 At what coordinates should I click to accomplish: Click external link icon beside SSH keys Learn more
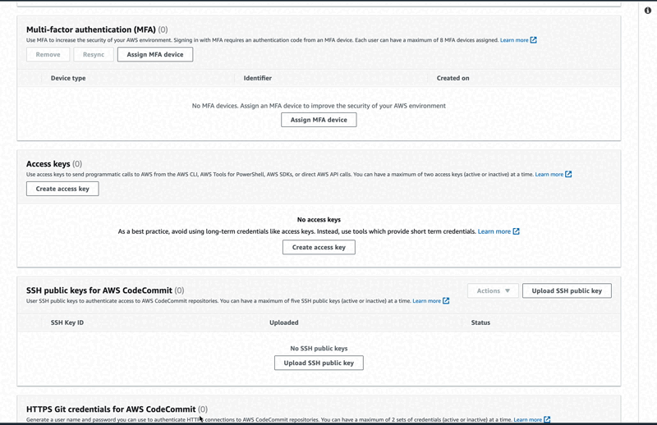446,300
